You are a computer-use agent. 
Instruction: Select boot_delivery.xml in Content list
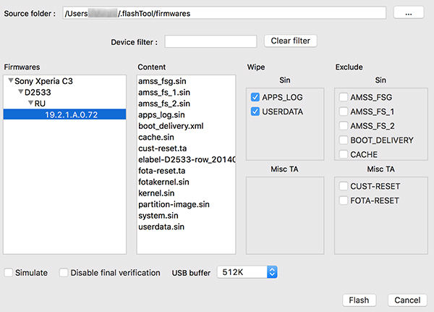click(171, 126)
